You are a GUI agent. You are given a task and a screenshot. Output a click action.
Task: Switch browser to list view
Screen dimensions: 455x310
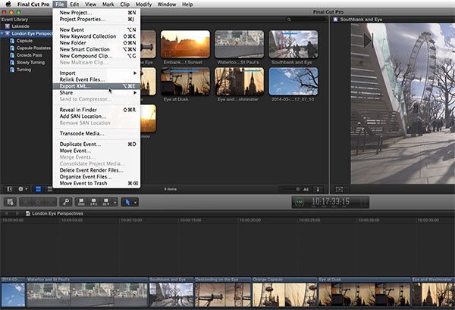tap(49, 189)
